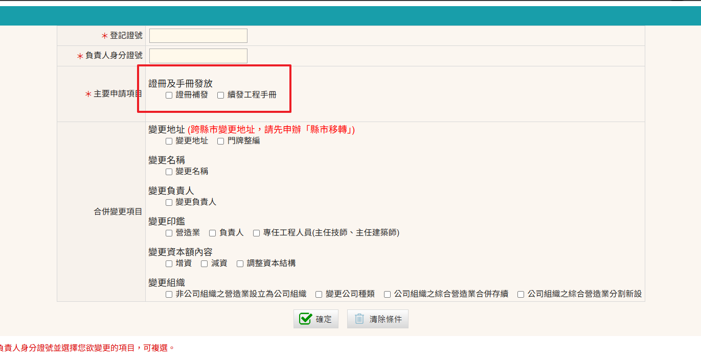Enable the 續發工程手冊 checkbox
701x359 pixels.
221,95
